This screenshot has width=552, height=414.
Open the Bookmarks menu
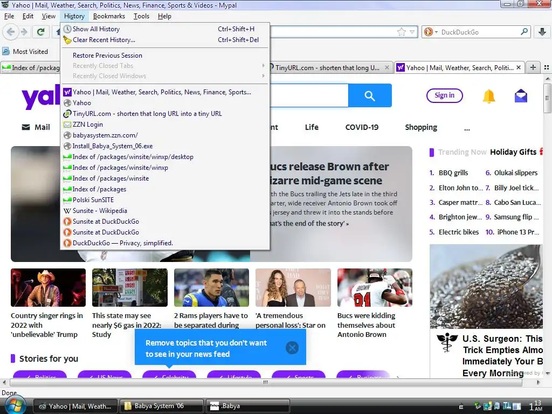pos(109,16)
